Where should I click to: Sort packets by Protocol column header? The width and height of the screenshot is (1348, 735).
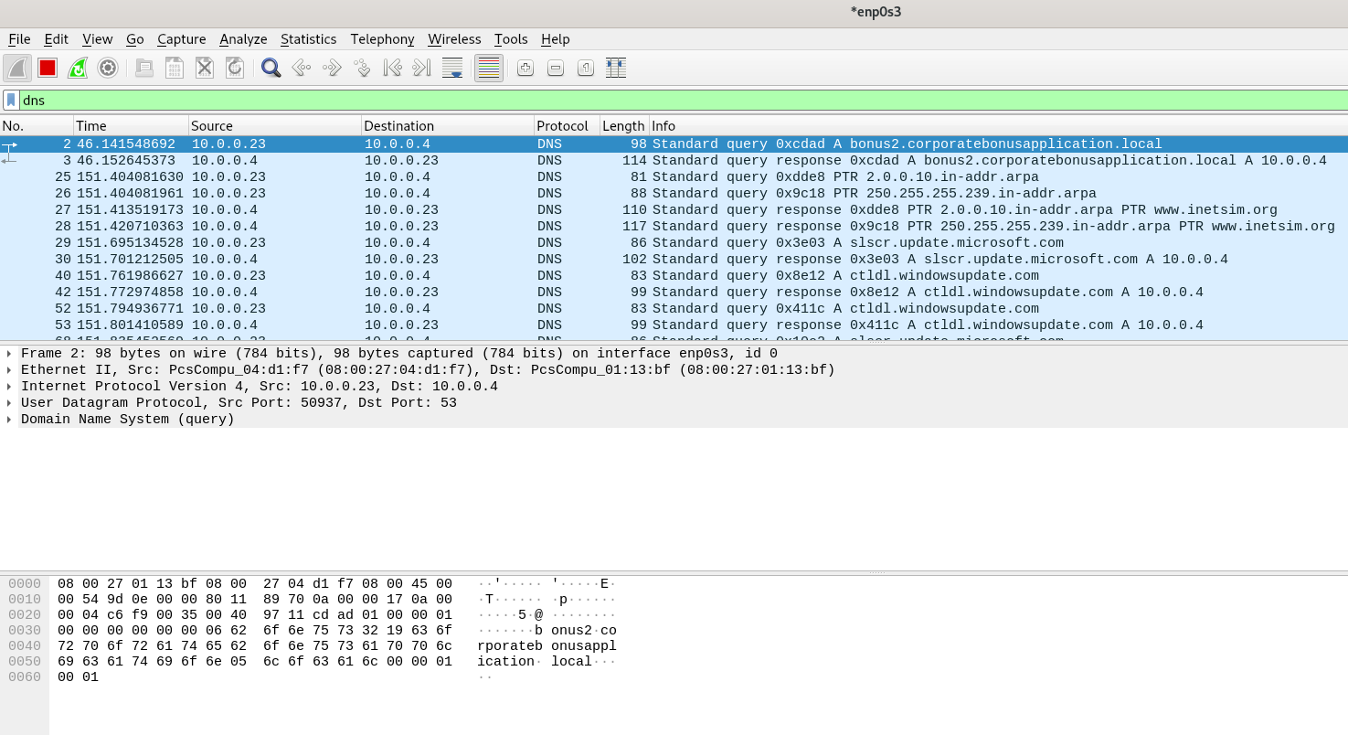click(x=562, y=126)
